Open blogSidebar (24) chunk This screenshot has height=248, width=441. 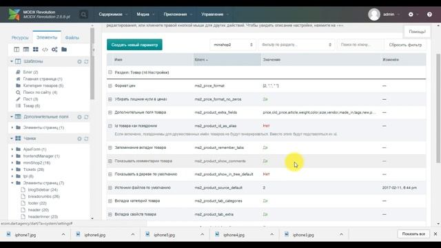43,190
